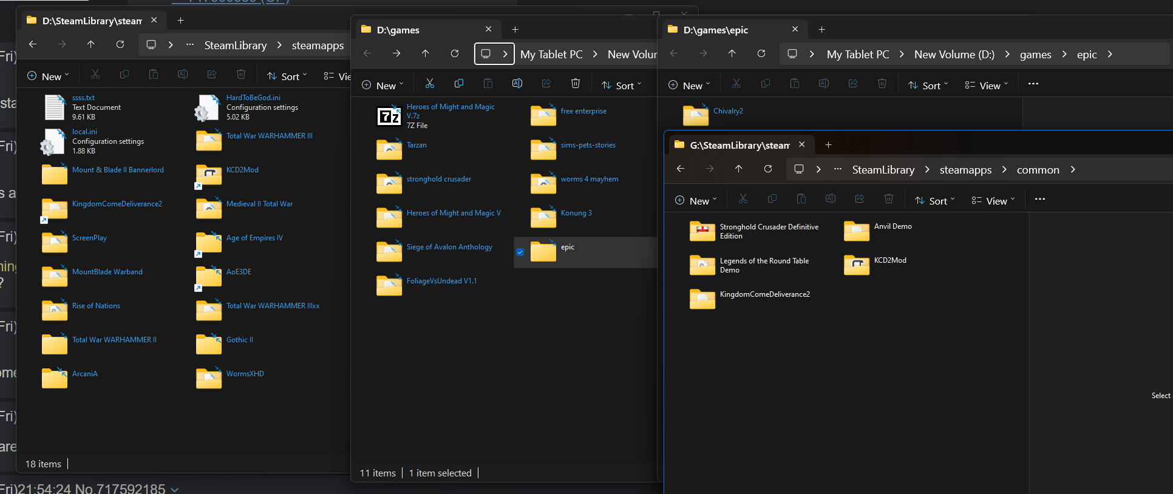The height and width of the screenshot is (494, 1173).
Task: Expand the chevron after epic in address bar
Action: click(1110, 54)
